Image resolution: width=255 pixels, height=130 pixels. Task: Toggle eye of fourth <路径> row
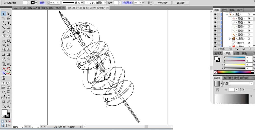coord(215,31)
